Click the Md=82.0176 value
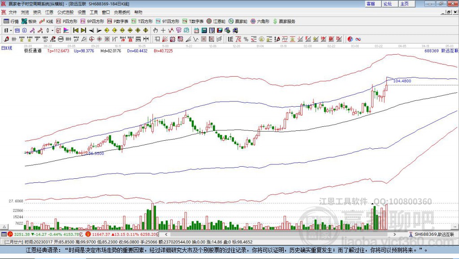The height and width of the screenshot is (259, 459). [x=111, y=51]
